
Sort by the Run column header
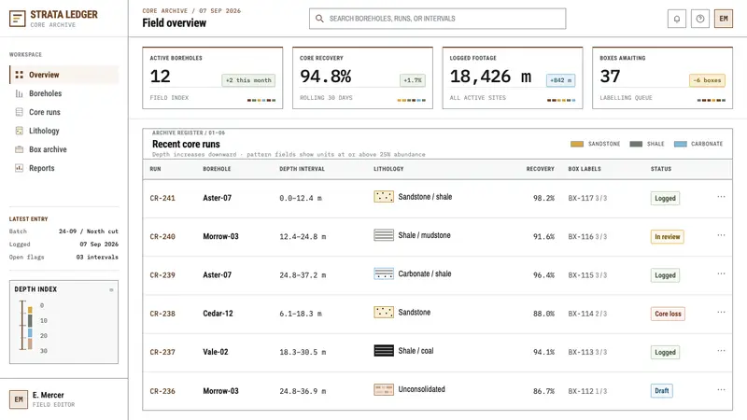coord(155,169)
